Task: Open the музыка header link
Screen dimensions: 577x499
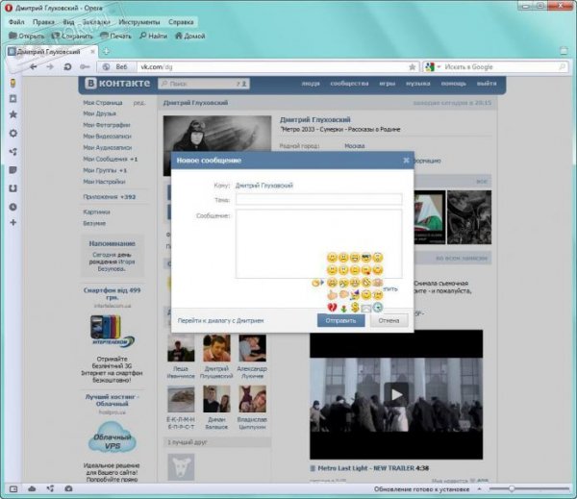Action: (x=417, y=84)
